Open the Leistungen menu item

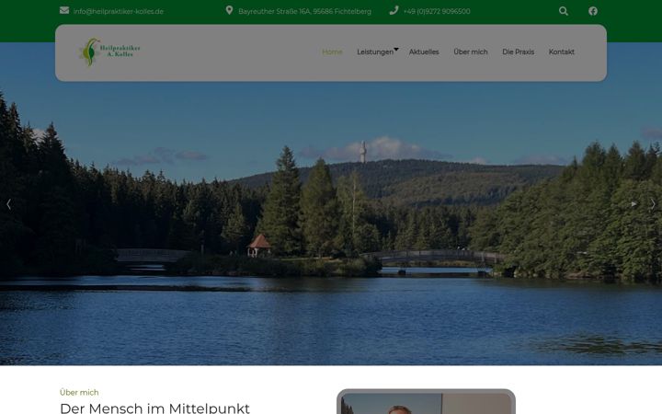[x=375, y=52]
